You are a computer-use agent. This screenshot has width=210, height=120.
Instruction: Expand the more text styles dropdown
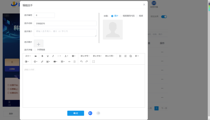tap(59, 56)
